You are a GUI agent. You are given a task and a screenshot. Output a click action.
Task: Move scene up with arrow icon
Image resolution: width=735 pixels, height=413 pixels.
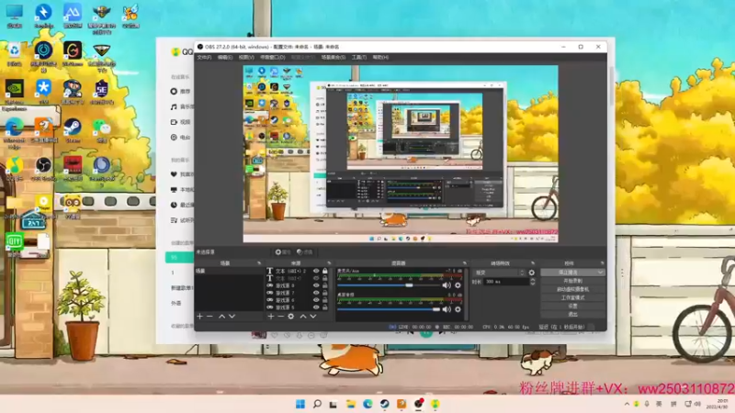click(x=221, y=317)
